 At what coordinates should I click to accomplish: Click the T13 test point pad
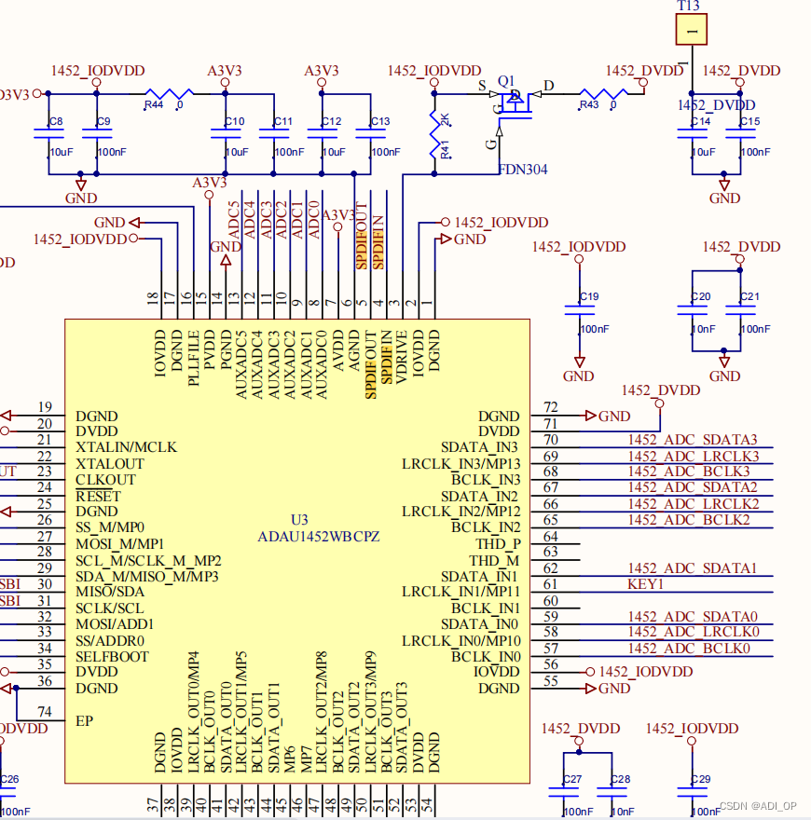(x=691, y=29)
